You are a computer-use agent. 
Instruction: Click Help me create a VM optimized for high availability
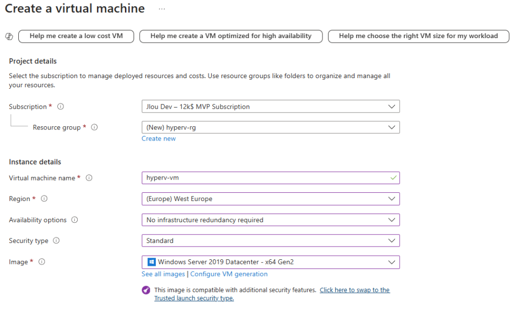[231, 36]
